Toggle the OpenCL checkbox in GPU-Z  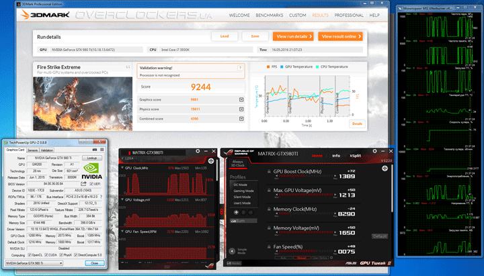[30, 255]
